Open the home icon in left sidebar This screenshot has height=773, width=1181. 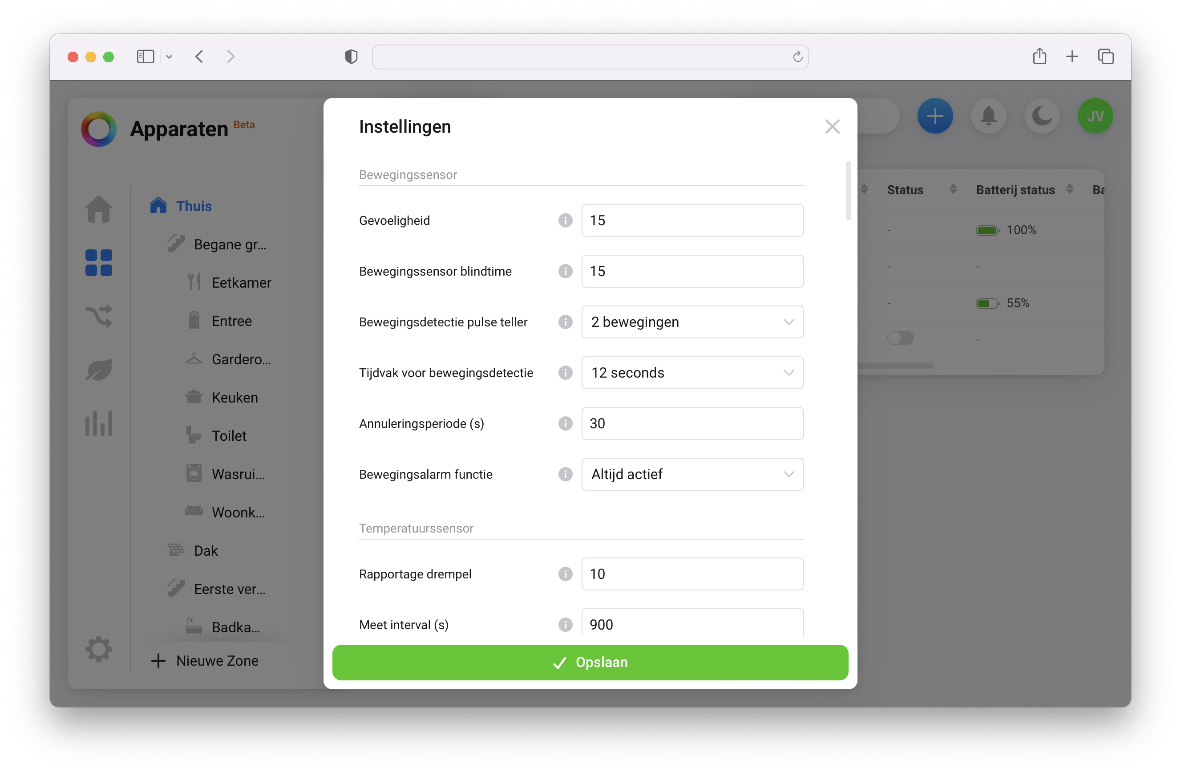[99, 209]
